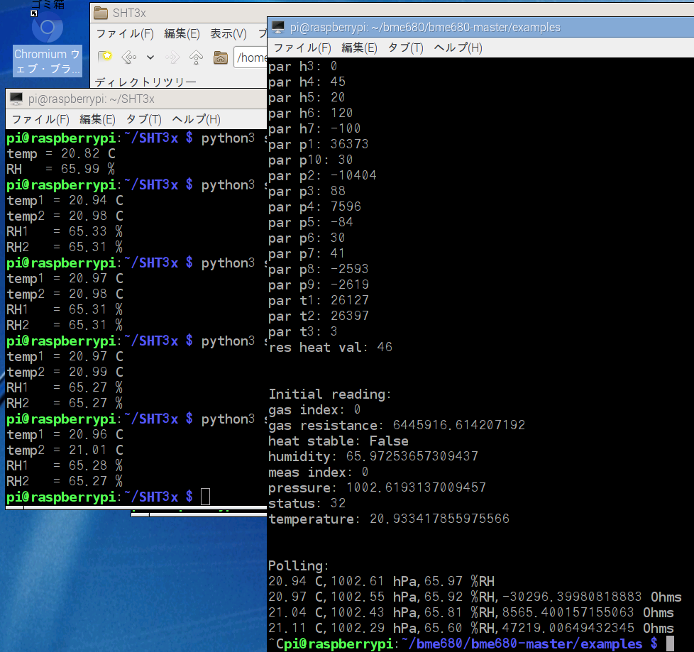The image size is (694, 652).
Task: Click 'RH1 = 65.28 %' line
Action: click(x=65, y=465)
